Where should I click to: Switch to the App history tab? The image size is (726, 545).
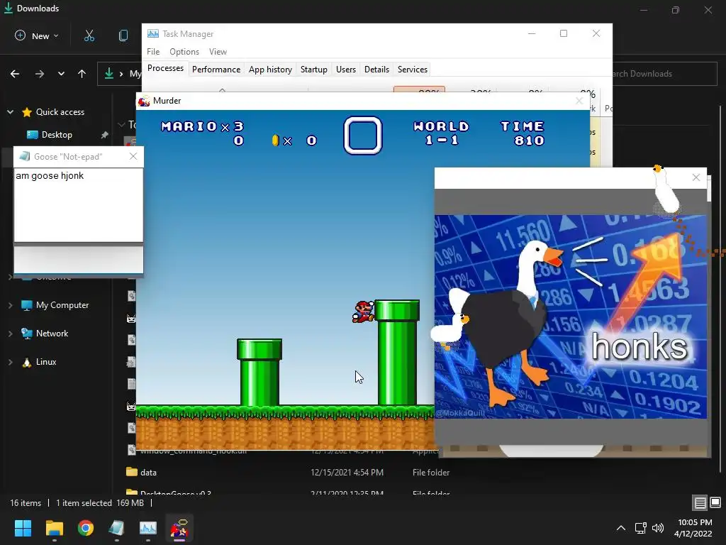270,69
